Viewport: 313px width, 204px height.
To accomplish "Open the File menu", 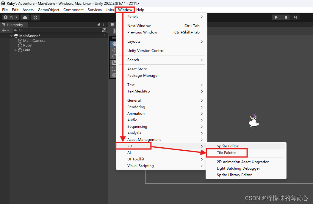I will 5,9.
